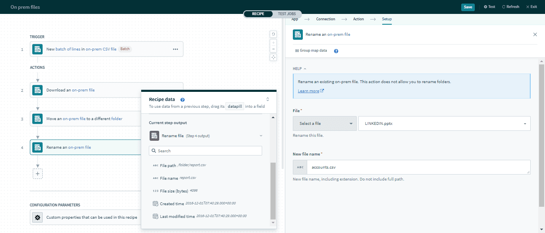Click the undo icon above zoom controls
The height and width of the screenshot is (233, 545).
pos(273,34)
